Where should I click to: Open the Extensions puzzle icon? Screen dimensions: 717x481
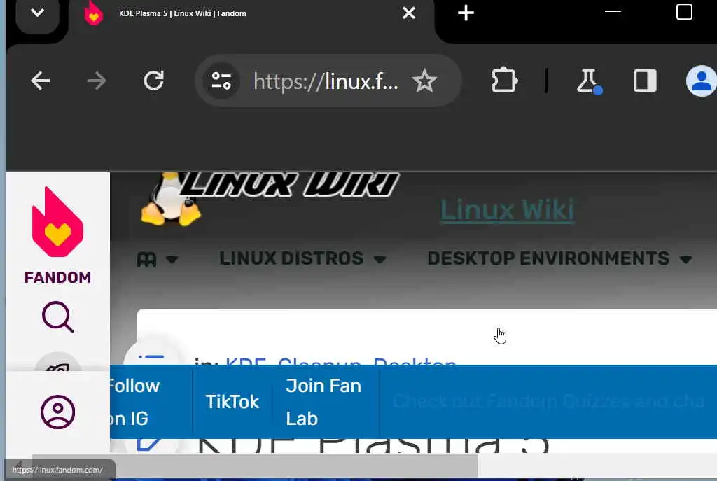coord(504,81)
